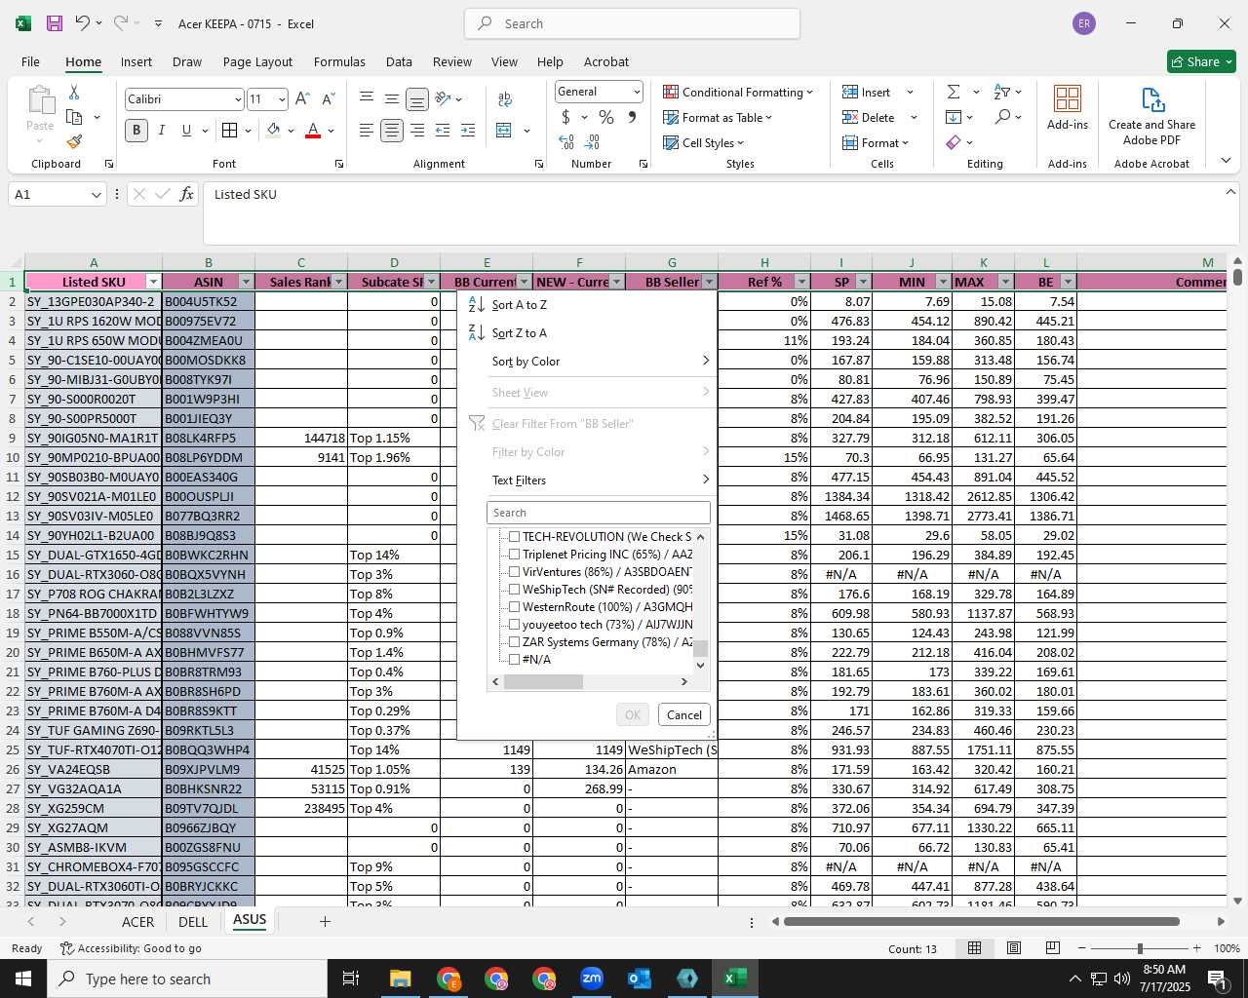
Task: Adjust the zoom slider in status bar
Action: pos(1139,948)
